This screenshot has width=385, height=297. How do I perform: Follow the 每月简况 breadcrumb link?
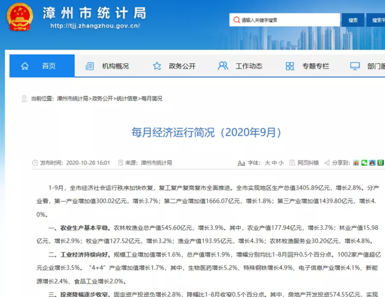(151, 99)
